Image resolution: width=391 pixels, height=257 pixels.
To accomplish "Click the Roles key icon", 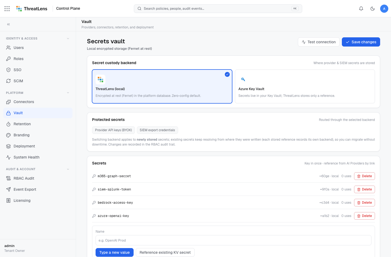I will [x=8, y=59].
